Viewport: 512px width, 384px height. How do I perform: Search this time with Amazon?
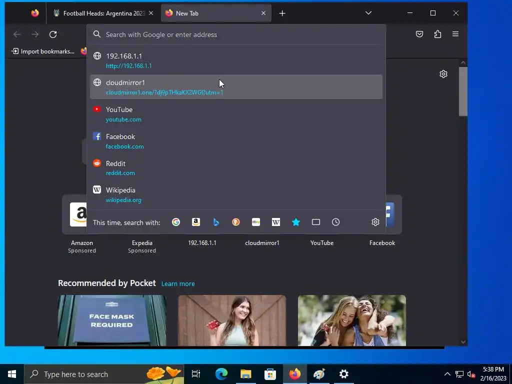click(x=196, y=222)
